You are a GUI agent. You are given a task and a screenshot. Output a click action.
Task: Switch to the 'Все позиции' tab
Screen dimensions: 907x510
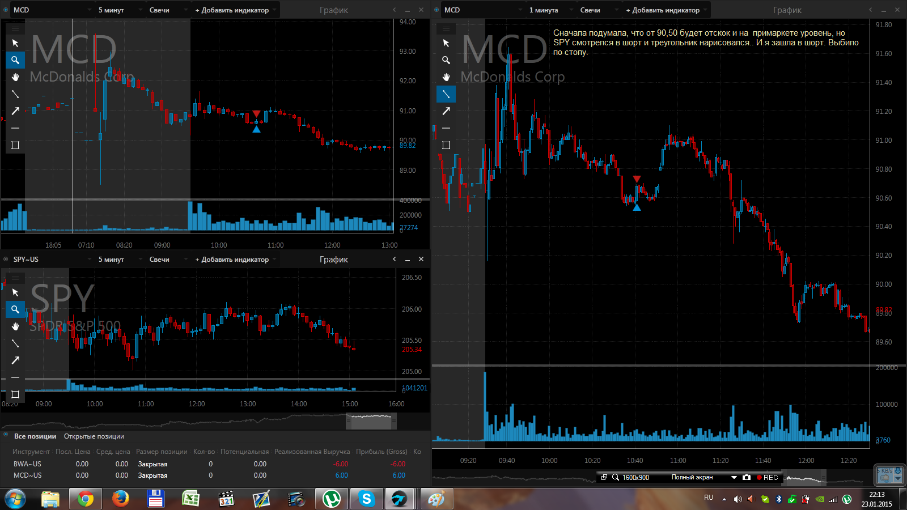[x=35, y=436]
